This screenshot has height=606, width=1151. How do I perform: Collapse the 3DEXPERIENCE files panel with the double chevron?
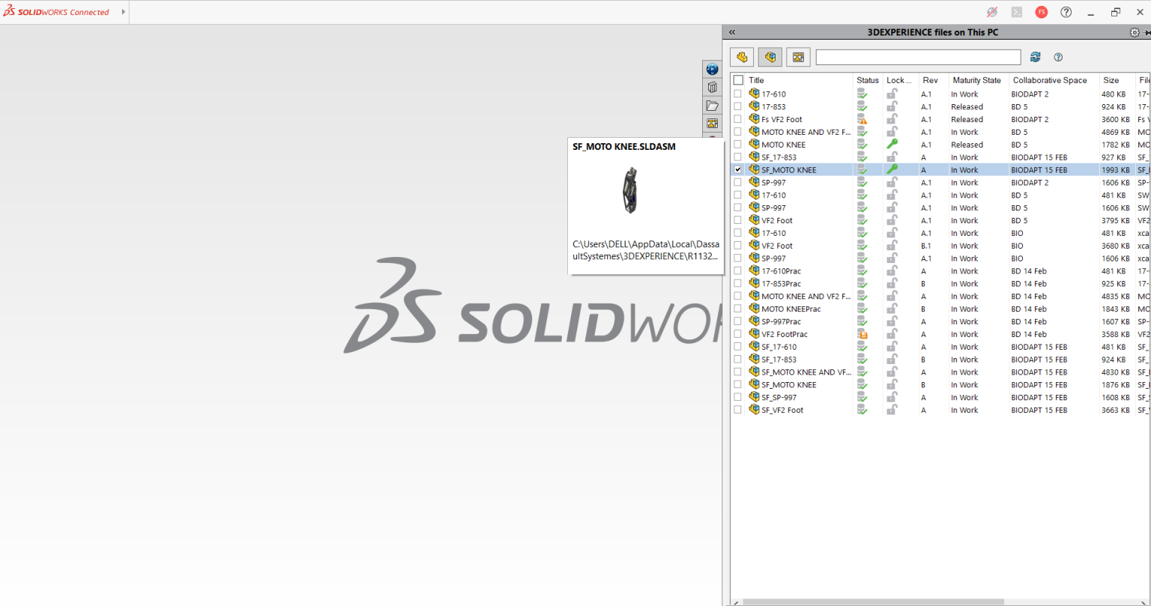coord(732,32)
